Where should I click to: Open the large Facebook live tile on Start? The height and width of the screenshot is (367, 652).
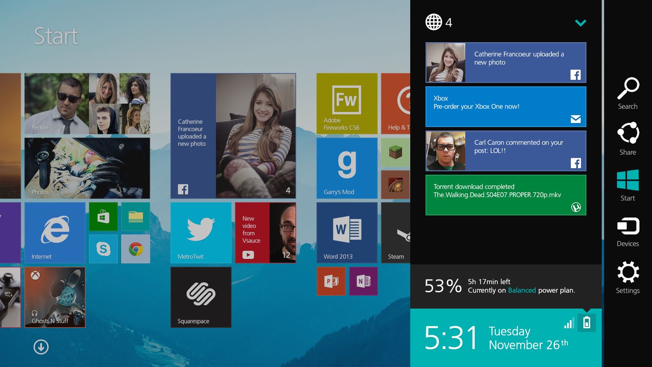click(x=233, y=136)
